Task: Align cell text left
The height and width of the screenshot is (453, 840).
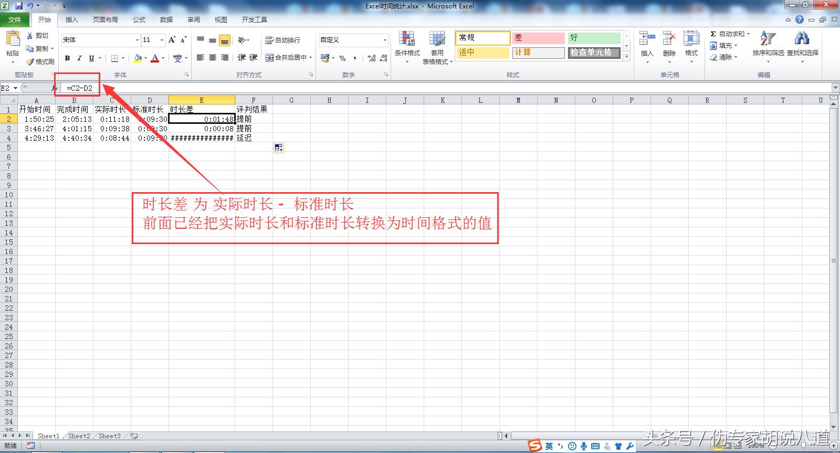Action: [200, 57]
